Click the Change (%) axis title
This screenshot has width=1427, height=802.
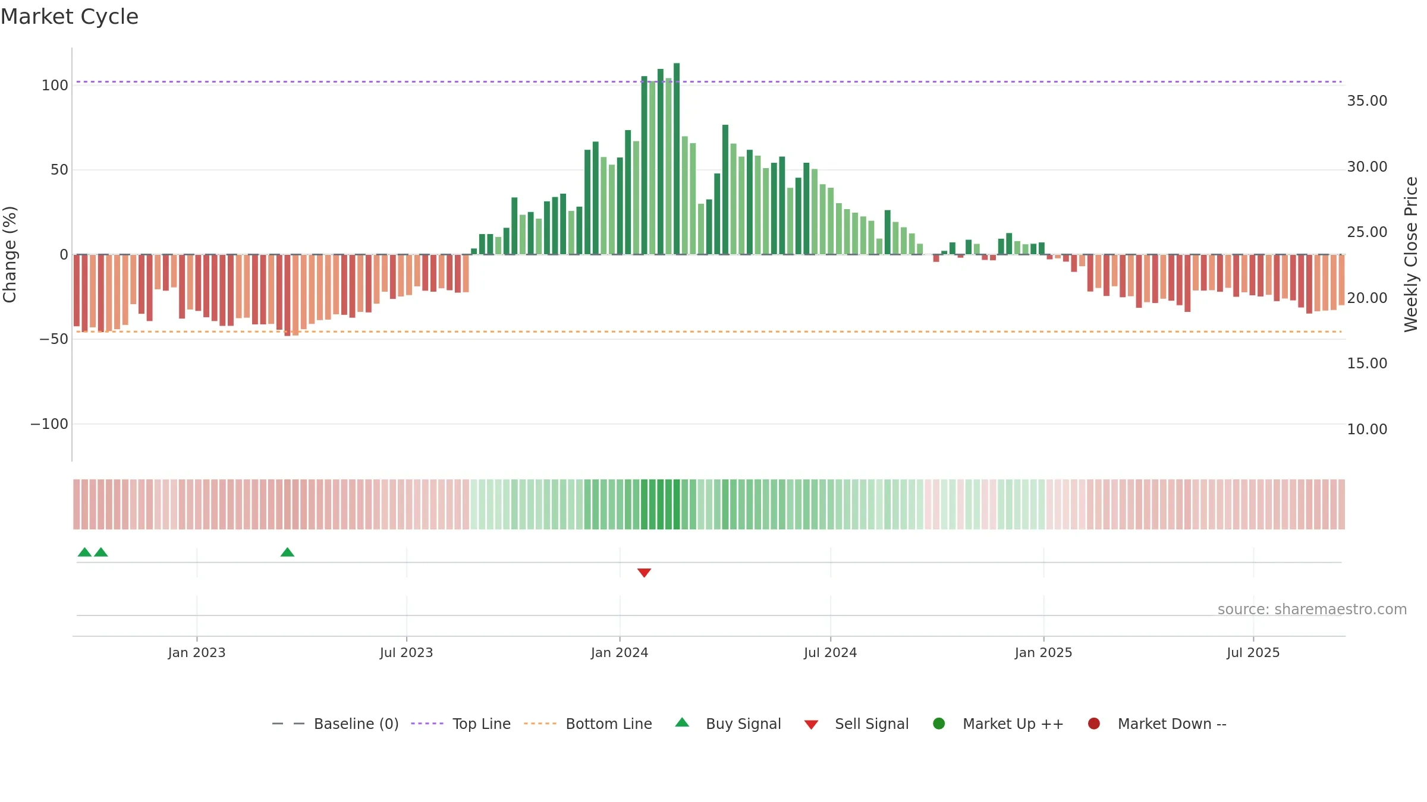10,254
